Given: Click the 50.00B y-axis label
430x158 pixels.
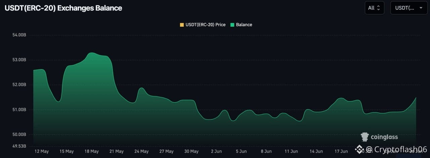Looking at the screenshot, I should [19, 135].
